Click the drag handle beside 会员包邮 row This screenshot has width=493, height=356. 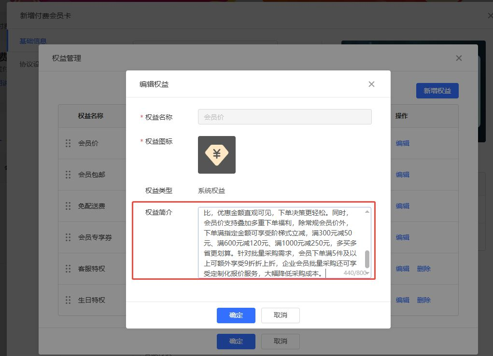[x=68, y=175]
